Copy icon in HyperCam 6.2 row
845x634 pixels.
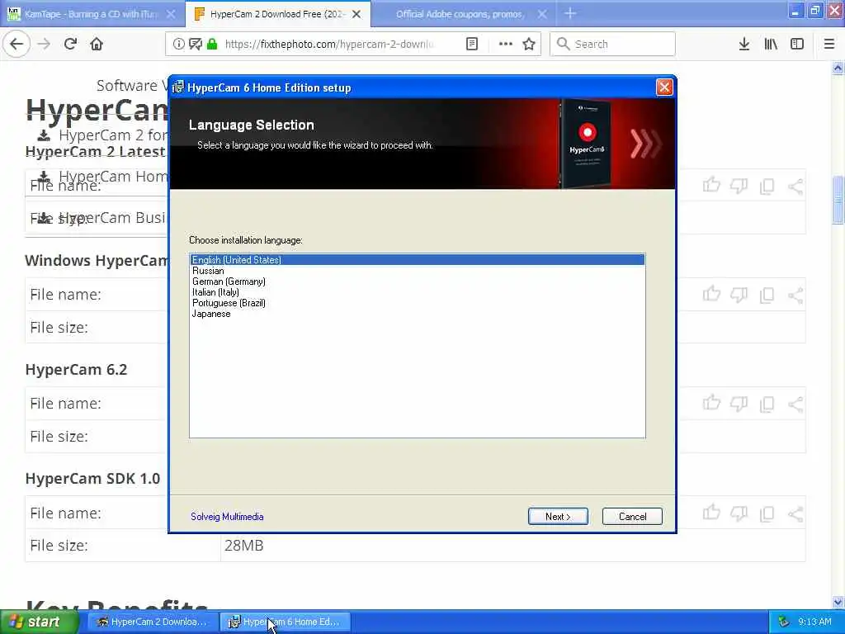coord(767,405)
